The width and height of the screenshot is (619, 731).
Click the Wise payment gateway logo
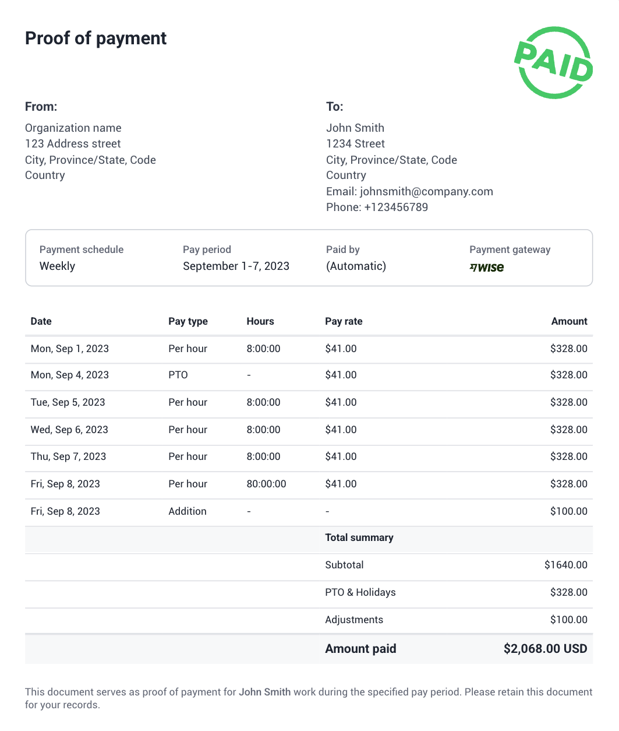click(x=487, y=268)
